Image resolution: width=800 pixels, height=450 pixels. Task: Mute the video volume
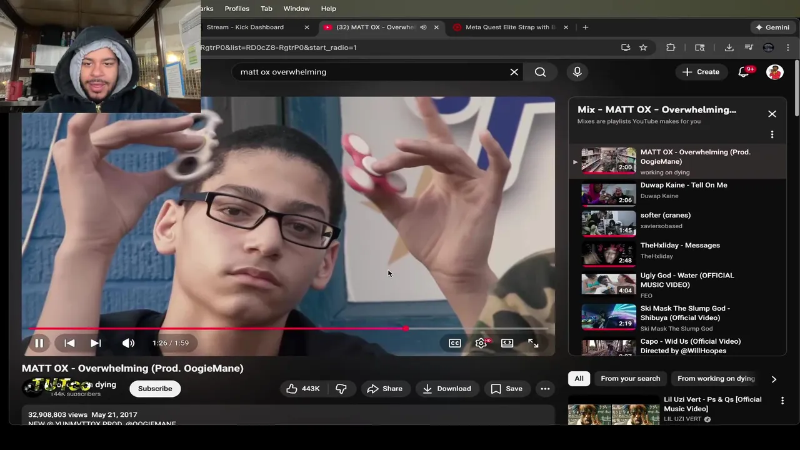[128, 343]
